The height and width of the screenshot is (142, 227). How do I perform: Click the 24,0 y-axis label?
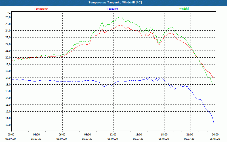(x=8, y=31)
